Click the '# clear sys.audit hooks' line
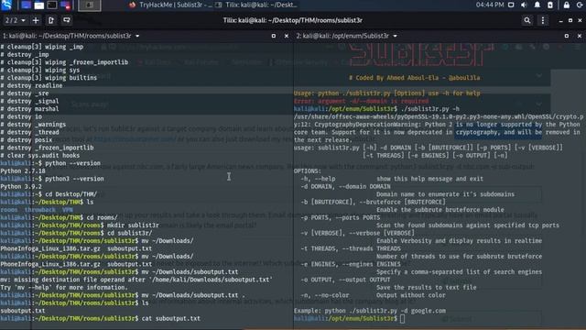The width and height of the screenshot is (586, 330). point(39,155)
